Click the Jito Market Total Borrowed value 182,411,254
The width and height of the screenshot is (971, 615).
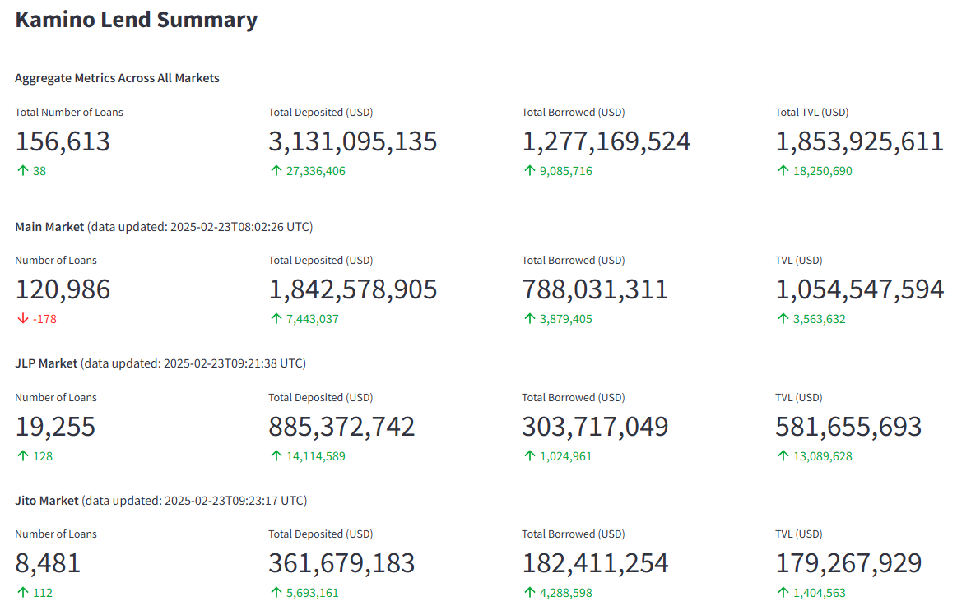(x=595, y=563)
